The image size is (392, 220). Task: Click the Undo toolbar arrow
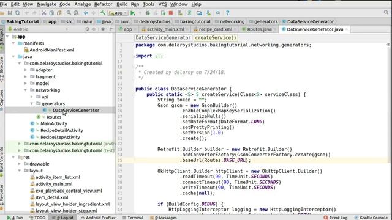tap(27, 13)
